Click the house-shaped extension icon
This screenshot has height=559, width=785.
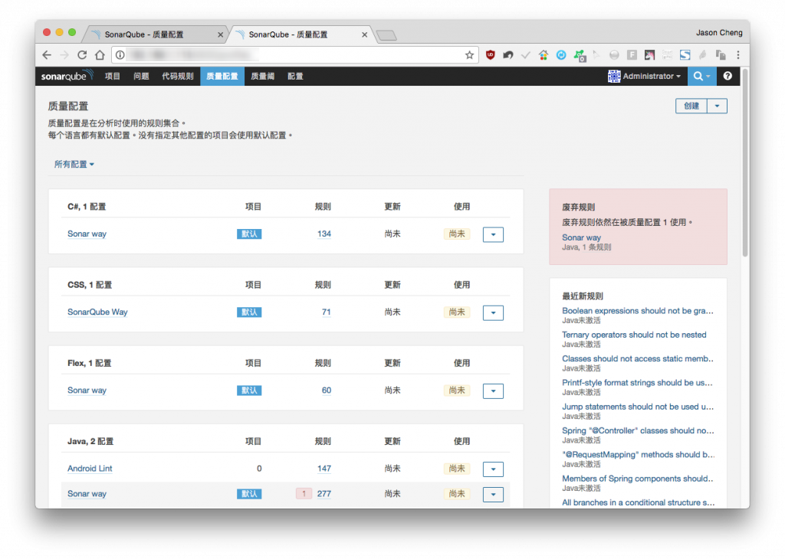(544, 55)
